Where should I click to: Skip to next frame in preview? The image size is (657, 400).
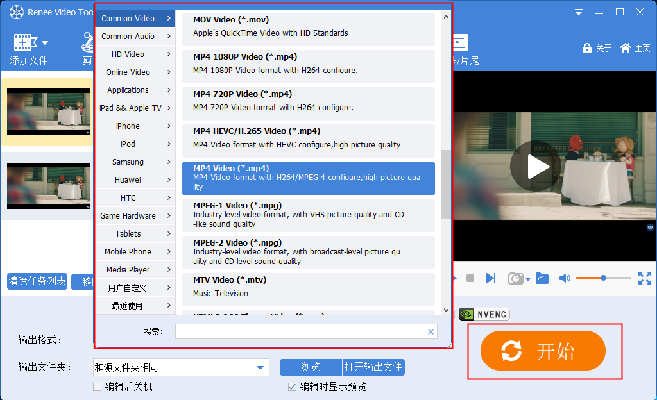491,278
